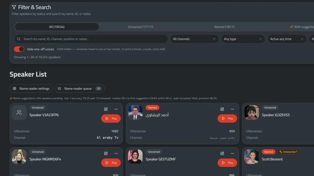The width and height of the screenshot is (314, 176).
Task: Play Speaker V3A23FP6 audio
Action: pos(111,119)
